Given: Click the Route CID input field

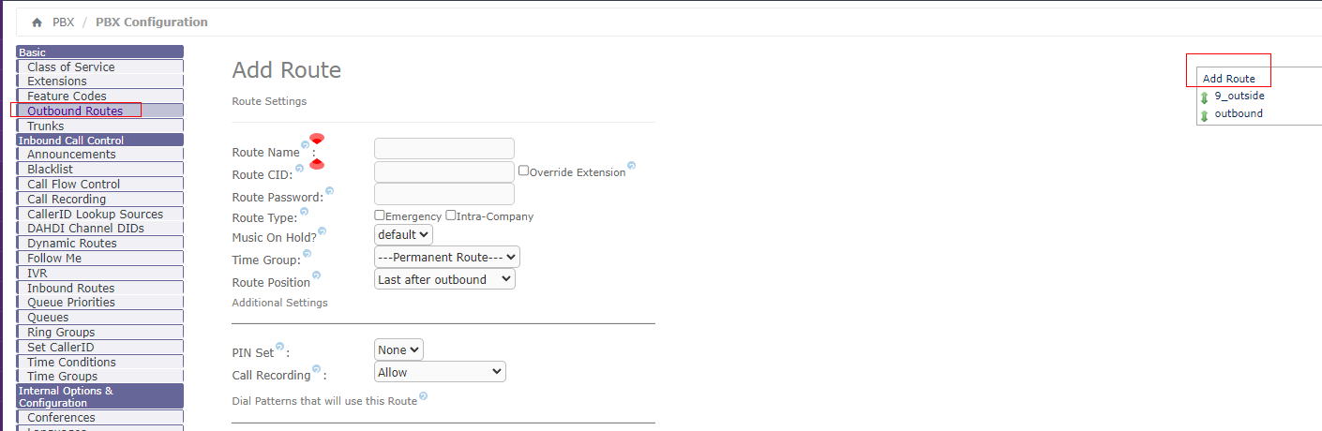Looking at the screenshot, I should [444, 171].
